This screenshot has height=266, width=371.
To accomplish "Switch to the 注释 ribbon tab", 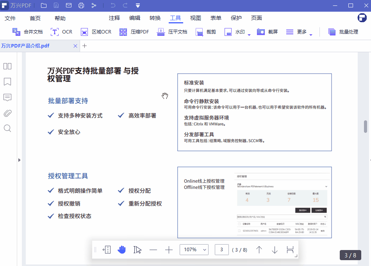I will point(115,18).
